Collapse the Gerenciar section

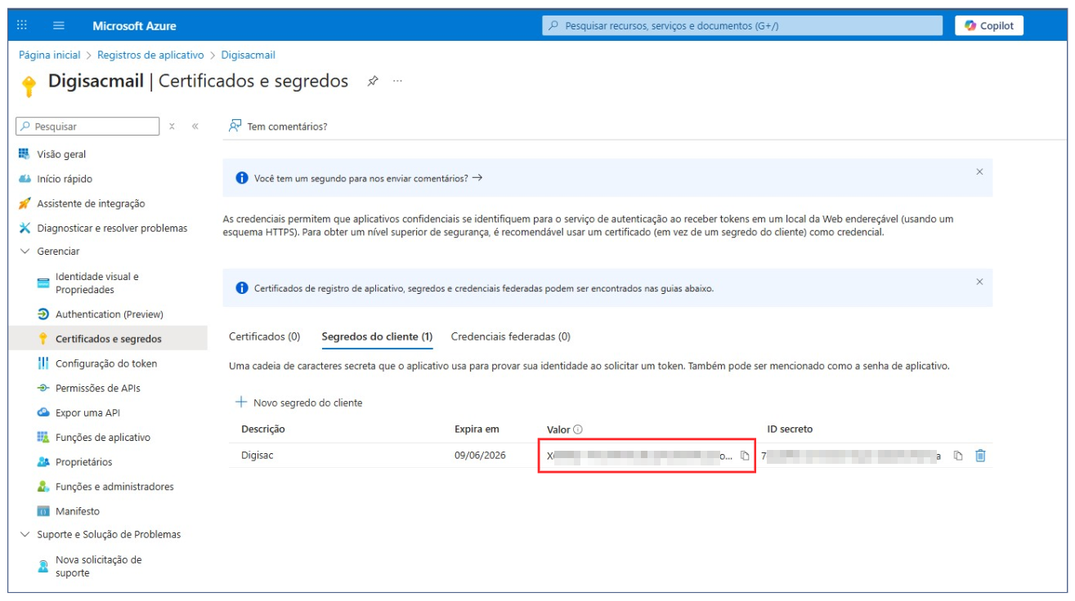25,252
